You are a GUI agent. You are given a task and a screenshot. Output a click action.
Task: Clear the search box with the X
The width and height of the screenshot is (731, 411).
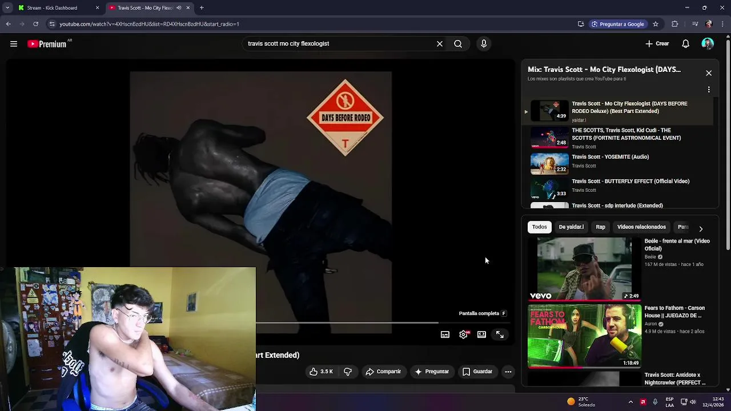(440, 44)
